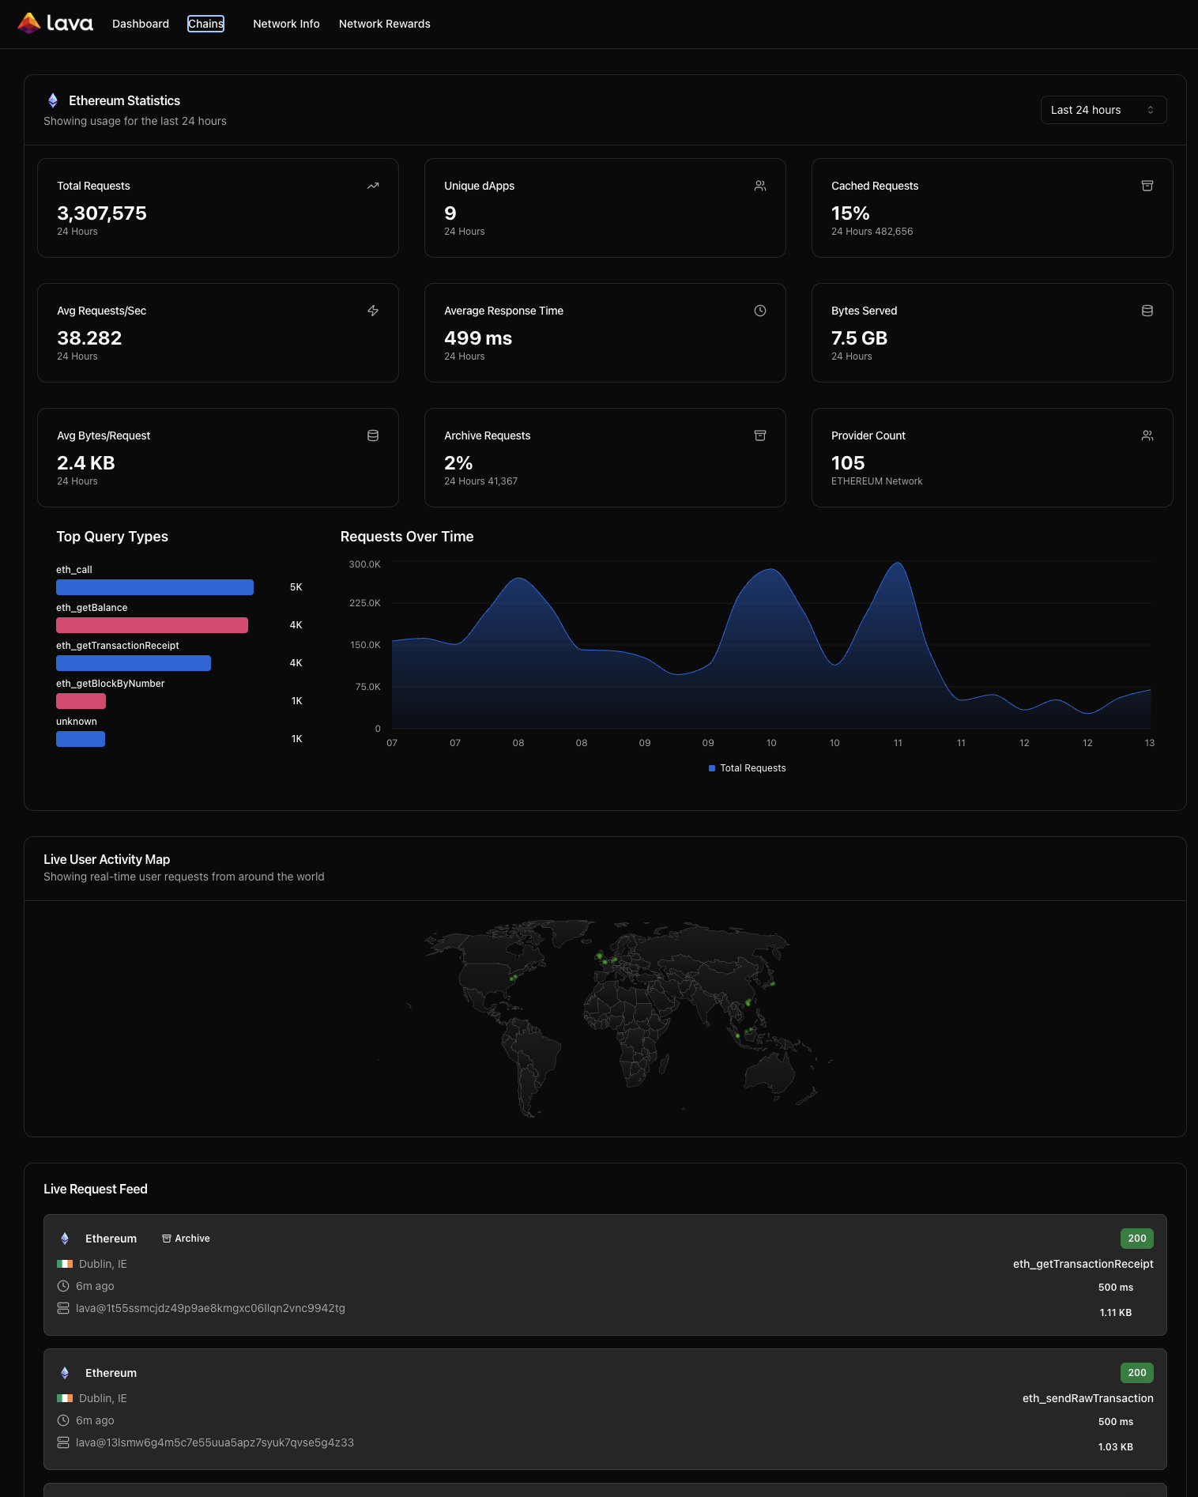Screen dimensions: 1198x1497
Task: Open provider lava@1t55ssmcjdz49p9ae8kmgxc06llqn2vnc9942tg
Action: 210,1308
